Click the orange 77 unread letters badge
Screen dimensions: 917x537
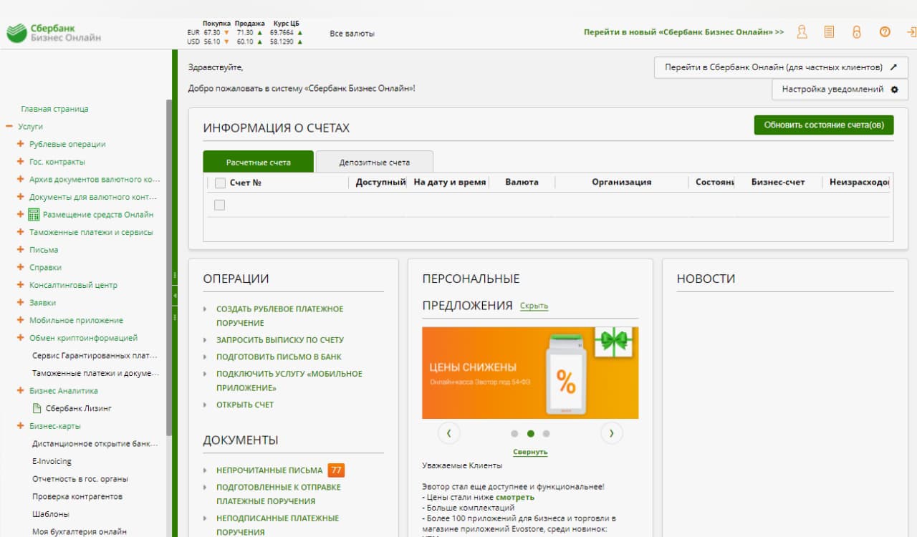tap(336, 470)
